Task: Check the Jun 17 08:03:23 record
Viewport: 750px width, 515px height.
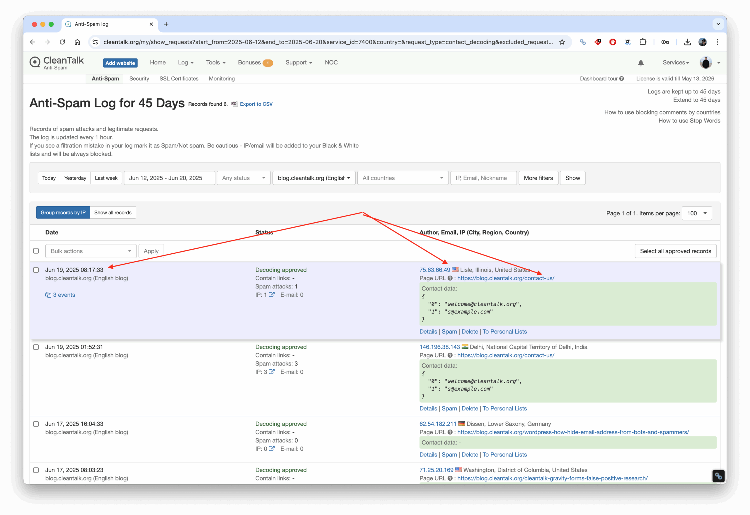Action: [36, 470]
